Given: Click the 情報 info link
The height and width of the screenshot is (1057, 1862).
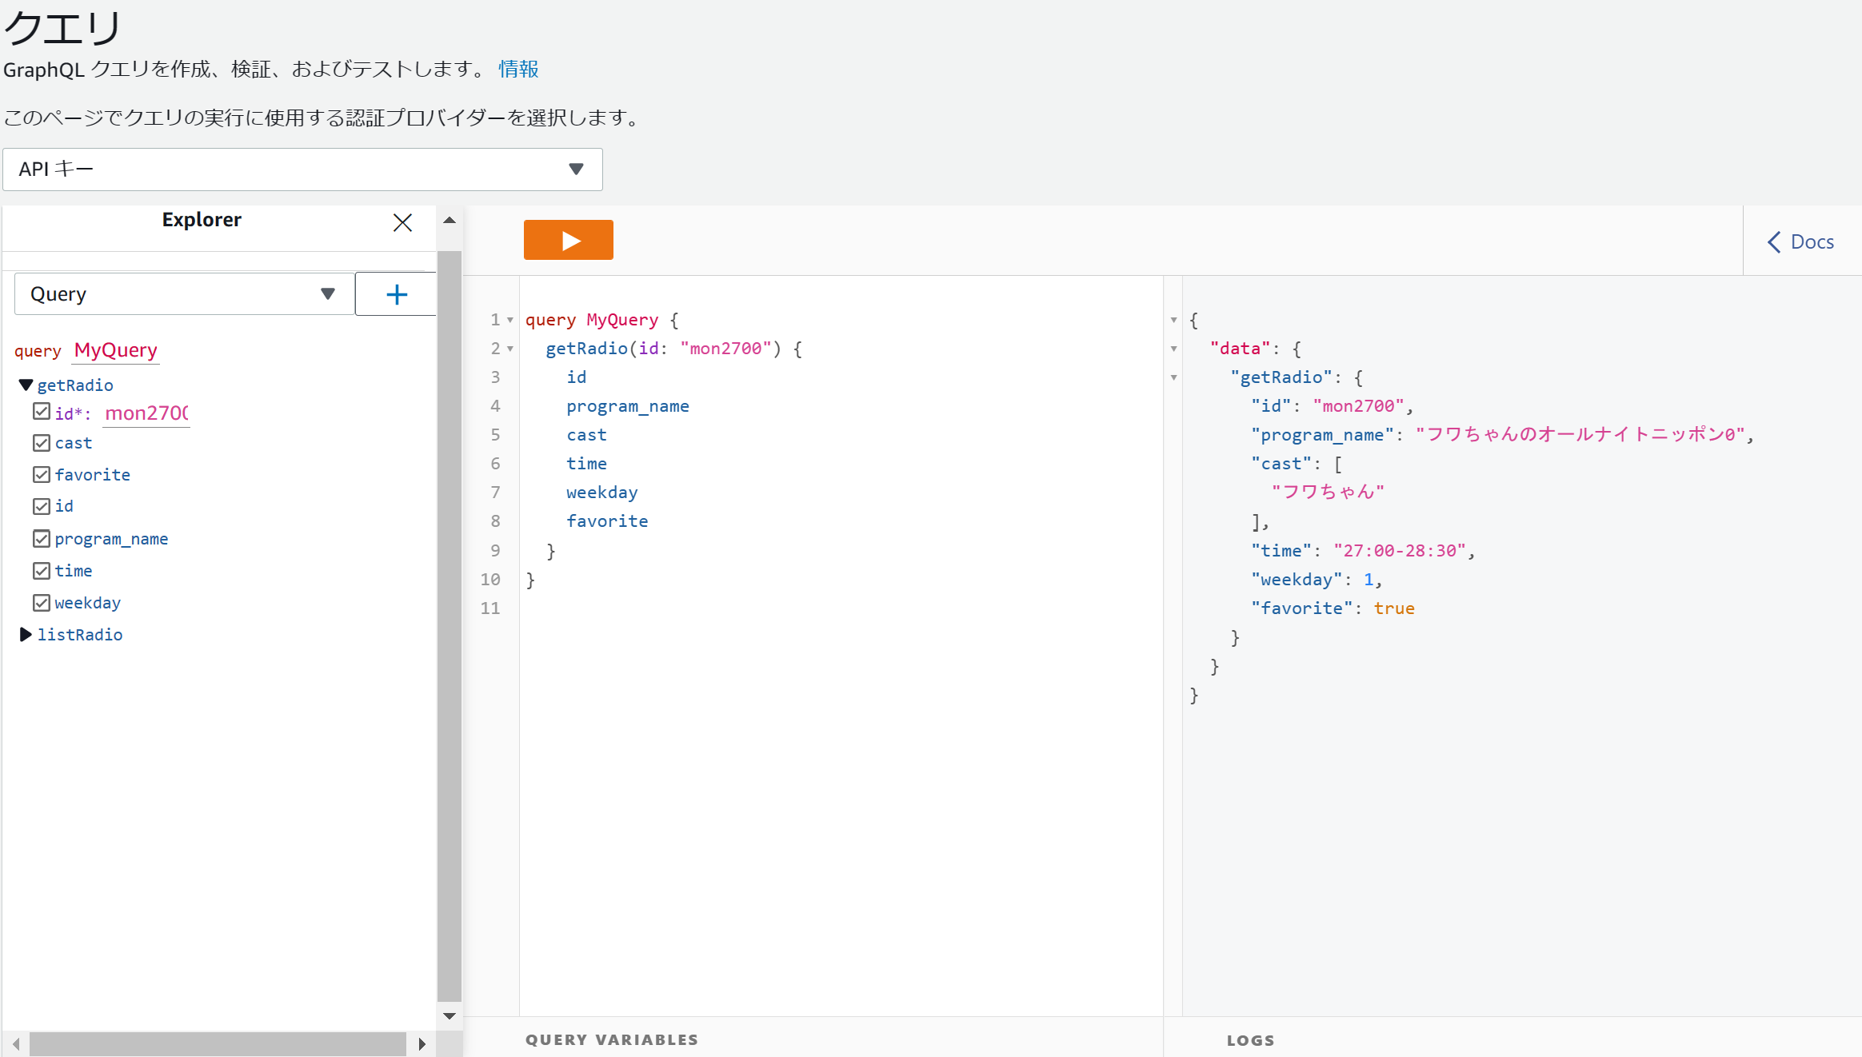Looking at the screenshot, I should pyautogui.click(x=518, y=70).
